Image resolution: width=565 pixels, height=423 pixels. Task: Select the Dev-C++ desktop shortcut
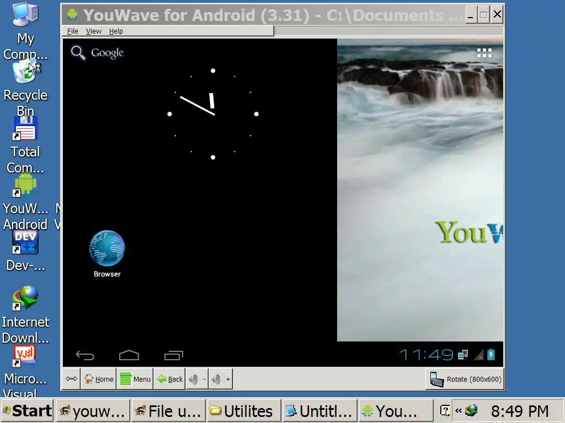click(x=25, y=251)
